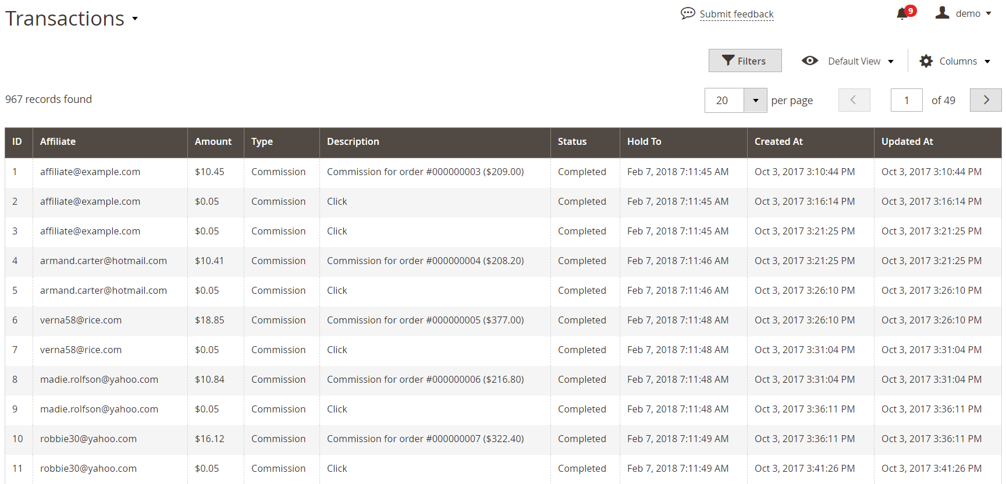Sort by the Amount column header

click(x=215, y=142)
